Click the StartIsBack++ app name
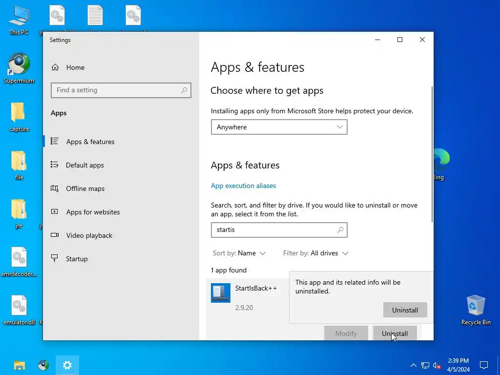 click(x=256, y=288)
